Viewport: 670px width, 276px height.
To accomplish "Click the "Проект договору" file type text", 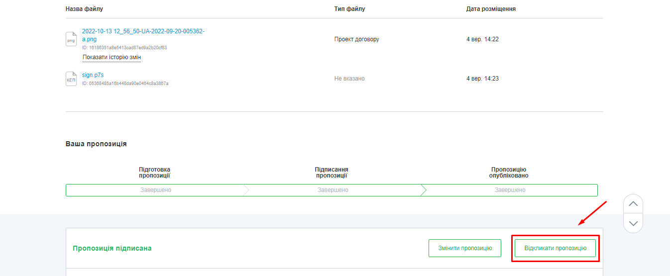I will pyautogui.click(x=356, y=39).
